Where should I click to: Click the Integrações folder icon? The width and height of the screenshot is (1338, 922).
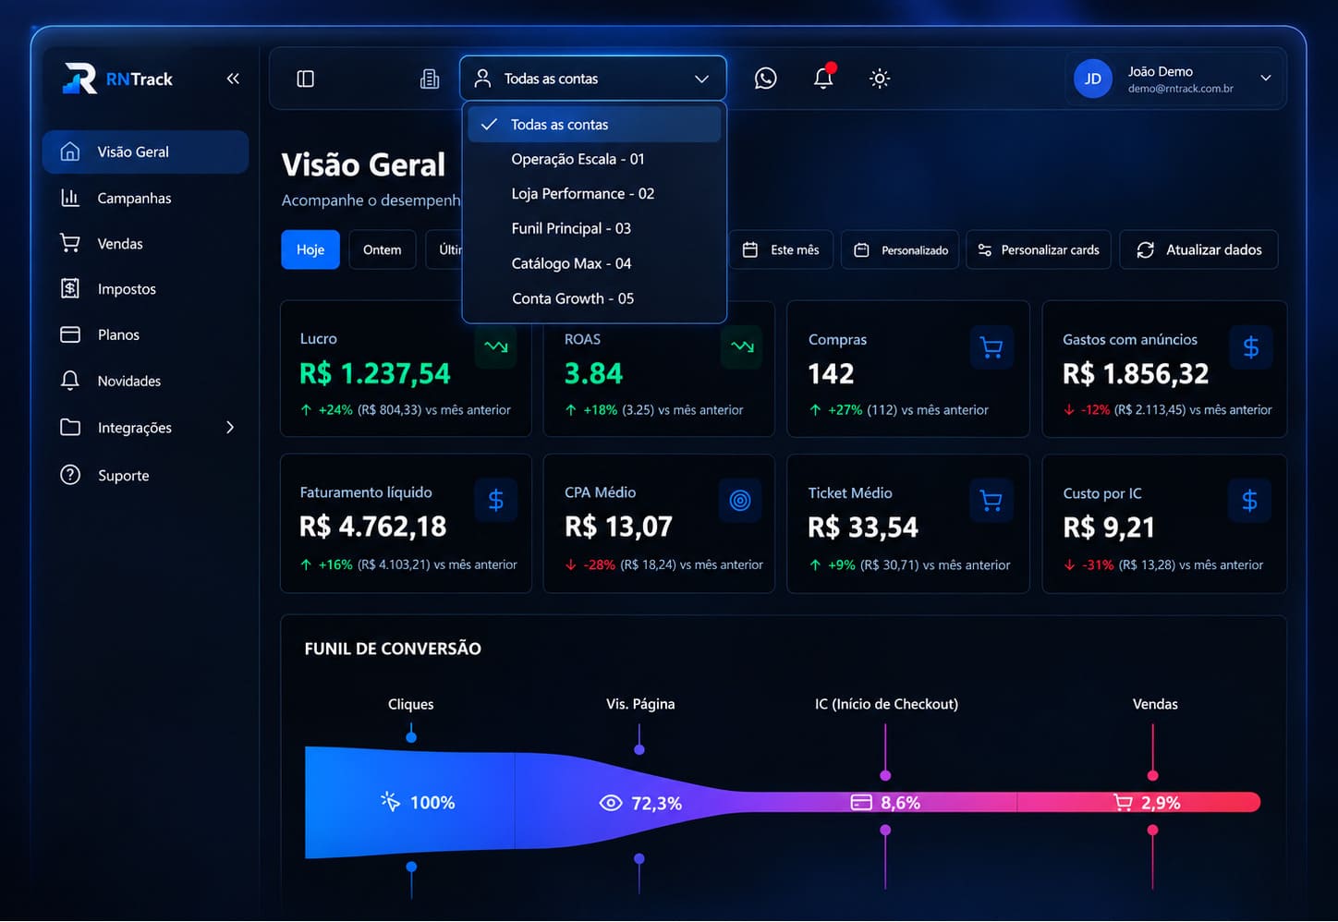(x=70, y=427)
